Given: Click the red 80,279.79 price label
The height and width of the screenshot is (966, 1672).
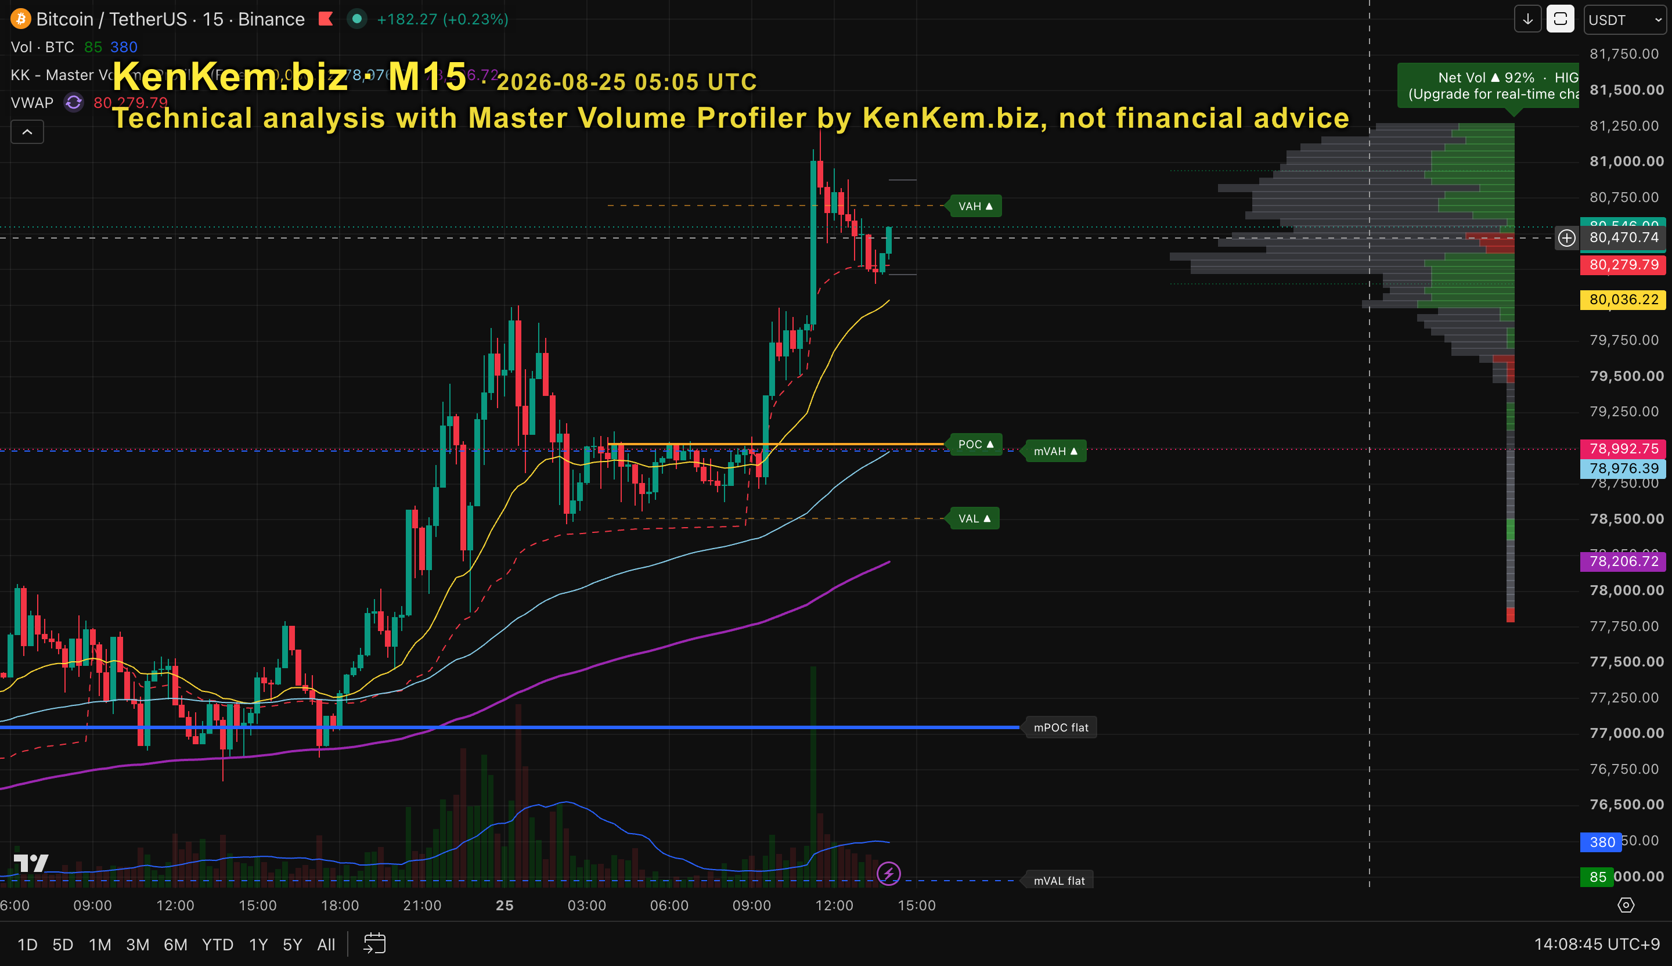Looking at the screenshot, I should [1624, 265].
